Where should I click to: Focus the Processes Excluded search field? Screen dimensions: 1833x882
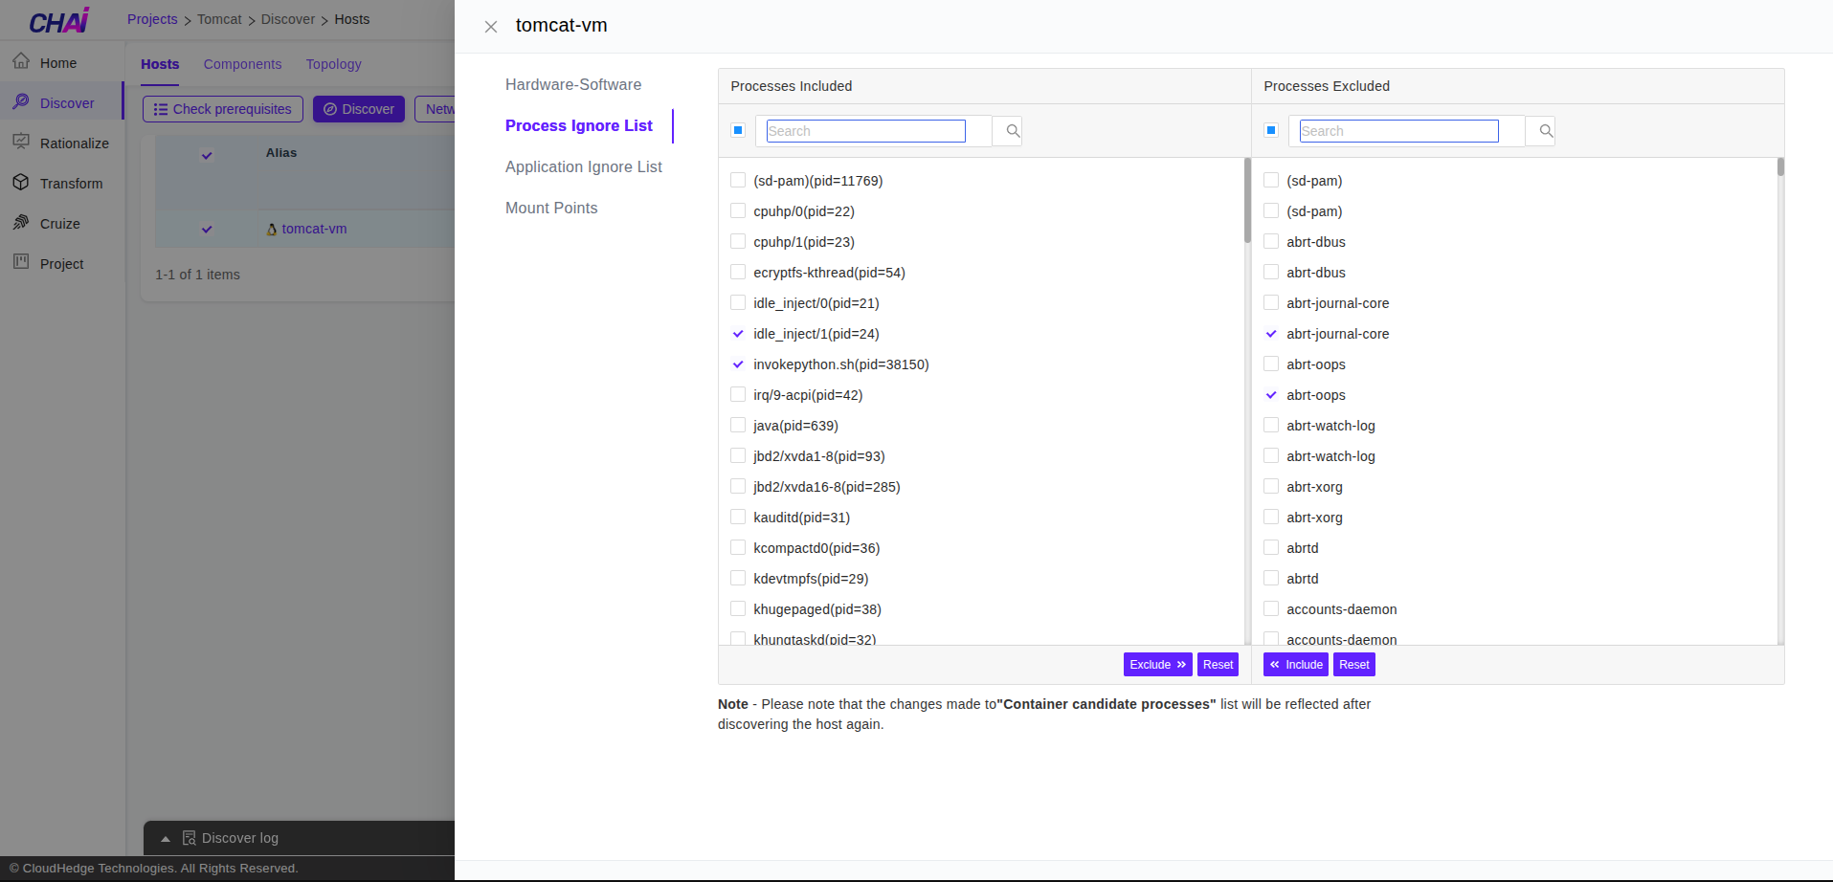[1399, 131]
